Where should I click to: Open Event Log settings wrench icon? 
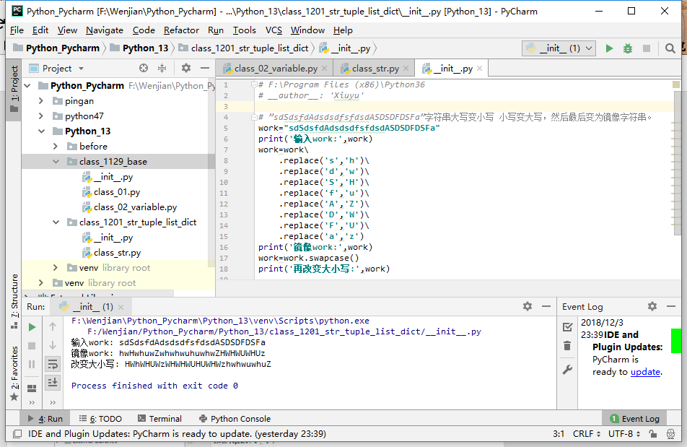click(567, 370)
